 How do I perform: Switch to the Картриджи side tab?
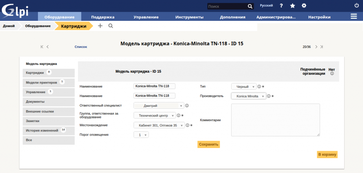click(x=49, y=73)
